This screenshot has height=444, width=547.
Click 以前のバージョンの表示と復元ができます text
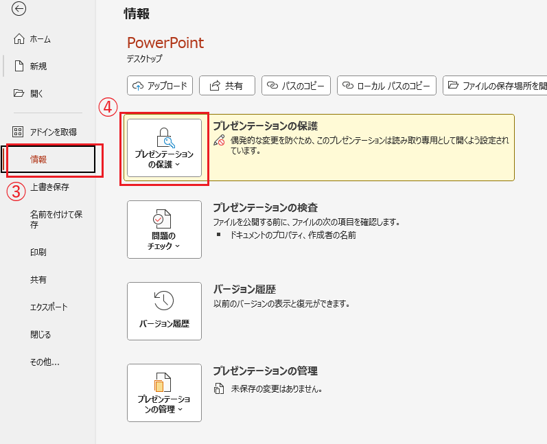point(281,304)
